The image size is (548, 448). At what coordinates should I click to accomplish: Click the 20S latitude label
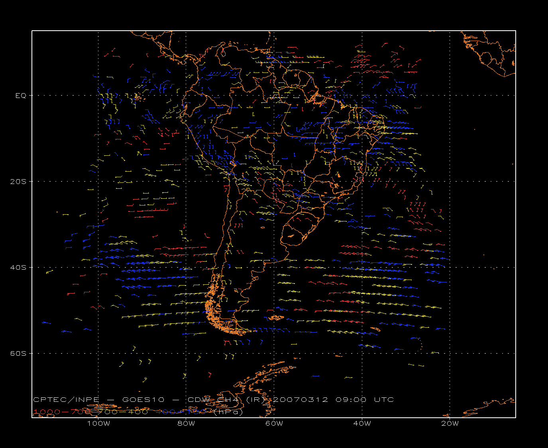18,181
